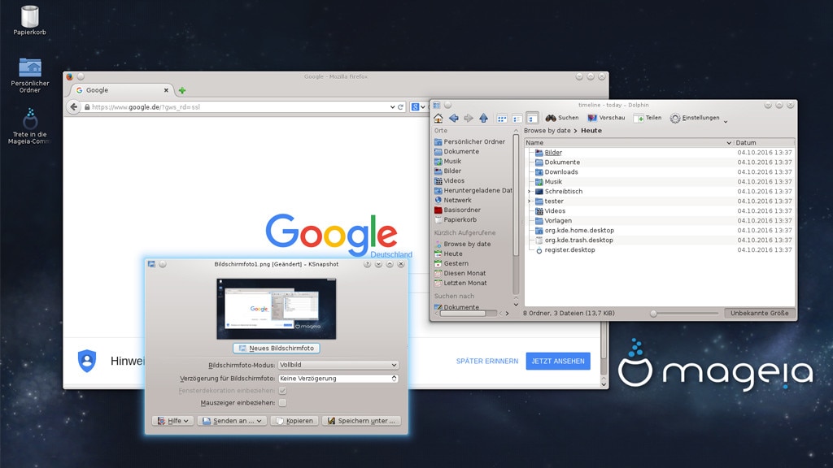Open the Bildschirmfoto-Modus Vollbild dropdown
This screenshot has height=468, width=833.
coord(337,365)
